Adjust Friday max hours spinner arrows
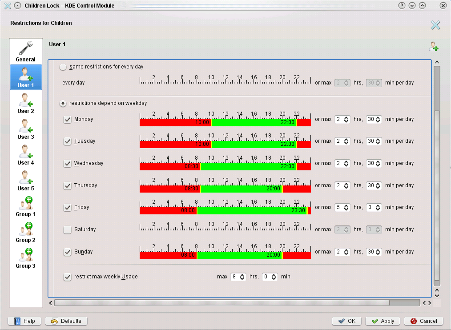This screenshot has height=330, width=451. tap(346, 207)
